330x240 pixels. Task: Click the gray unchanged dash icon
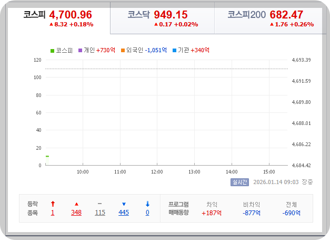tap(100, 204)
